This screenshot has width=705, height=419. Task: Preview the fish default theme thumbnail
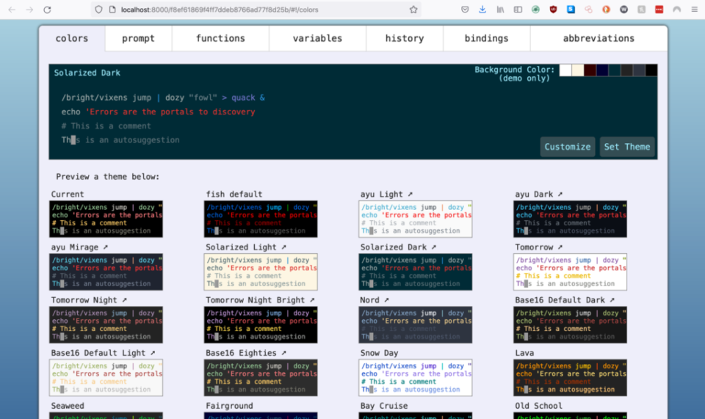[261, 219]
